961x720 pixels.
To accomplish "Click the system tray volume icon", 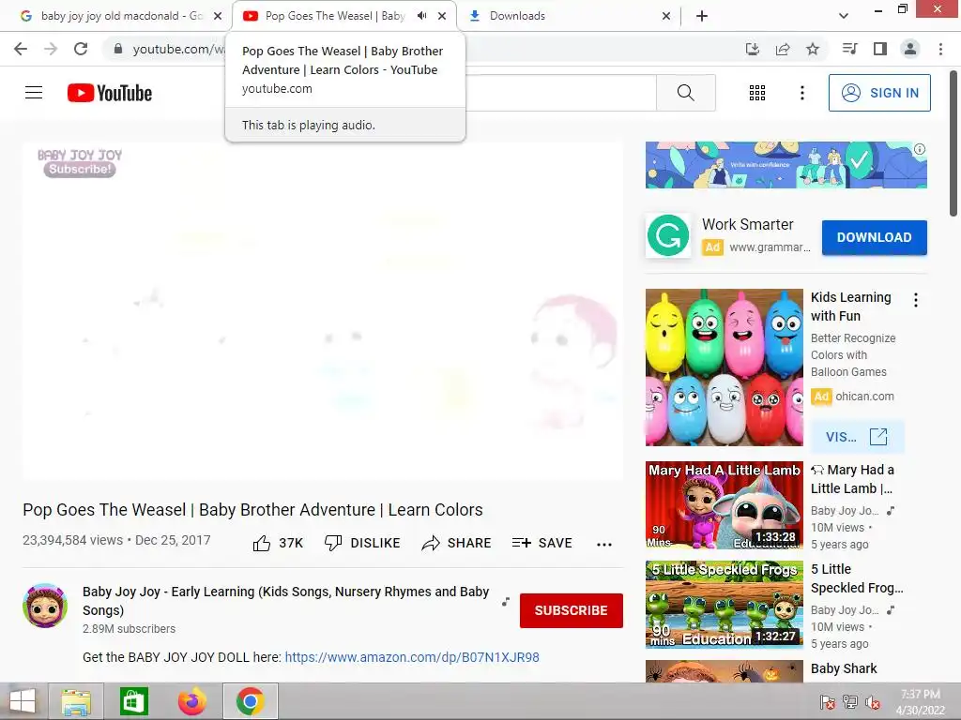I will pos(872,702).
